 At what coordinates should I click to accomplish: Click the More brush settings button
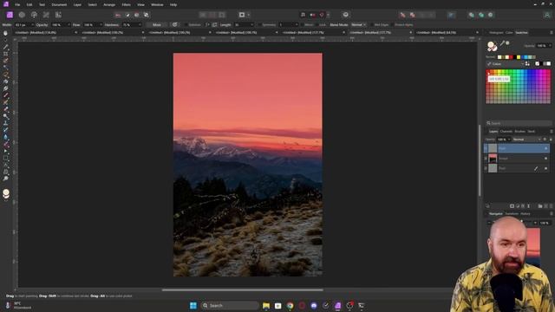coord(157,25)
